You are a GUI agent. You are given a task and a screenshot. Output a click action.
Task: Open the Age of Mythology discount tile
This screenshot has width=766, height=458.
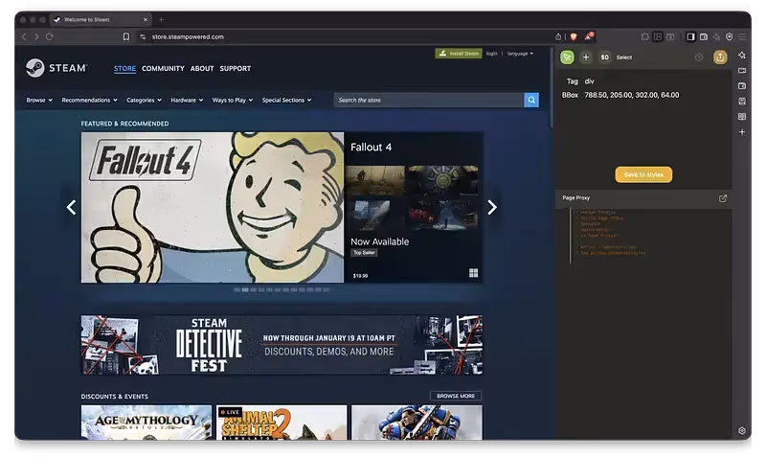point(146,422)
